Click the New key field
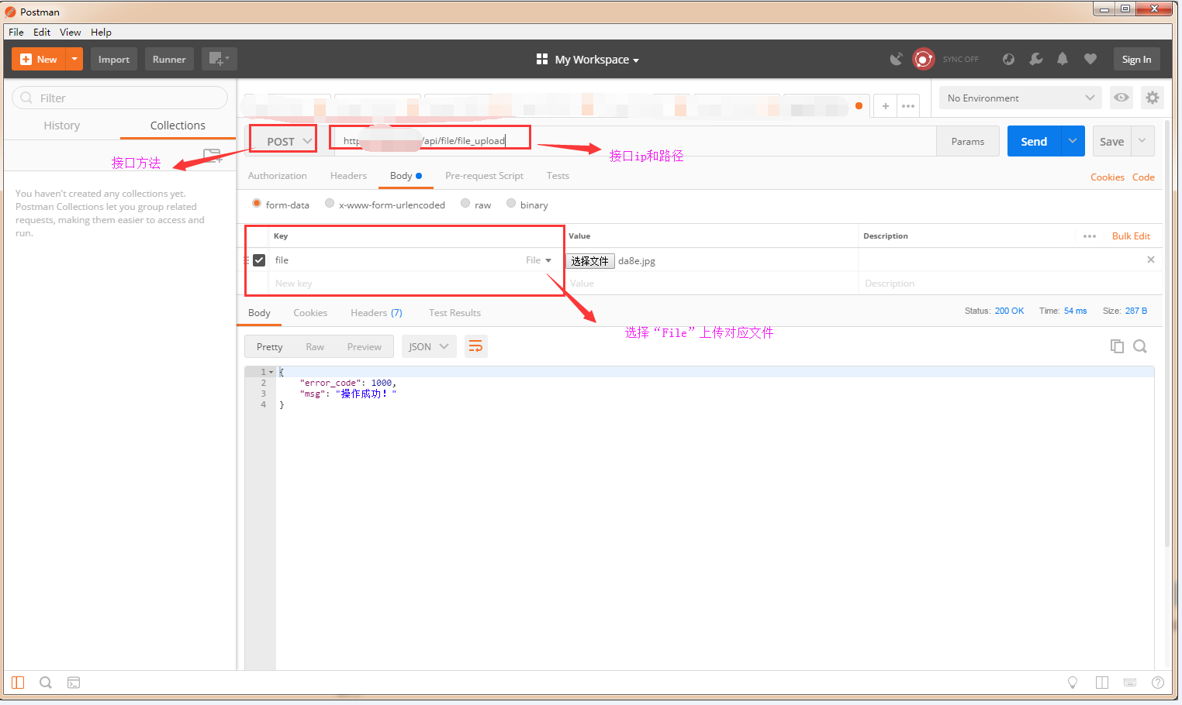 [x=415, y=284]
